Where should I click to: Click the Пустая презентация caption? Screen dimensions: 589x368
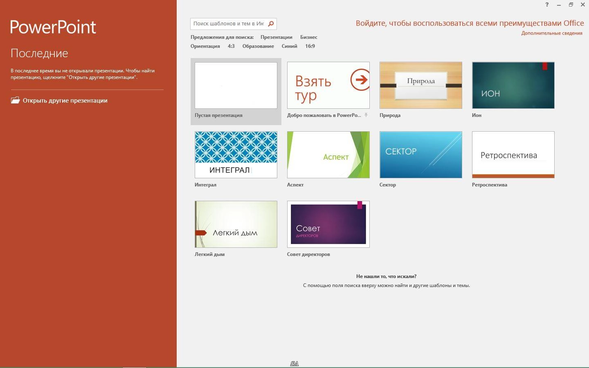pos(218,115)
